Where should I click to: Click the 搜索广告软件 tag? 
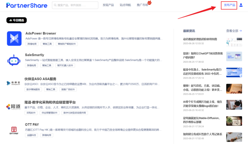point(68,90)
